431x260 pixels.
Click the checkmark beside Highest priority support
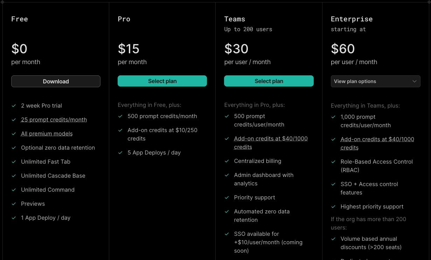333,206
